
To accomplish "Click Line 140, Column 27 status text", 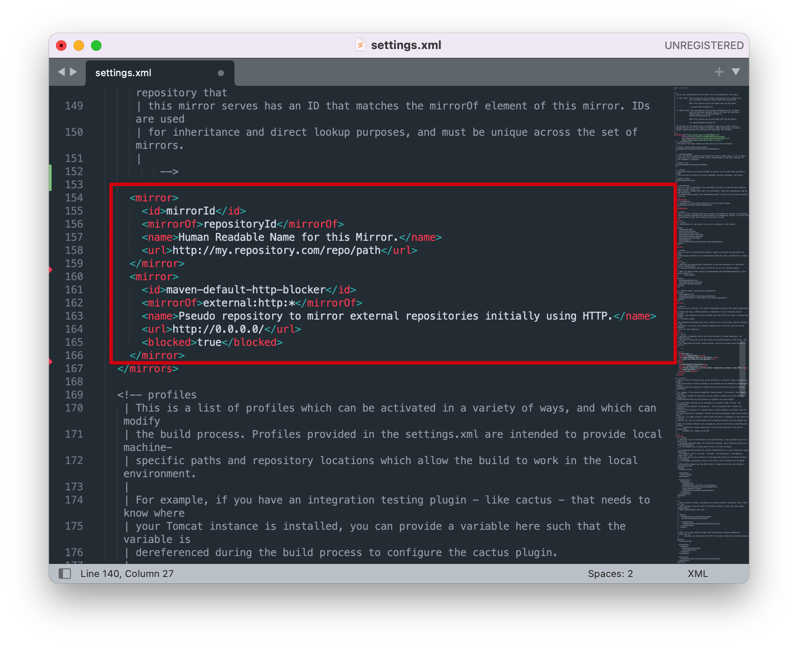I will (127, 574).
